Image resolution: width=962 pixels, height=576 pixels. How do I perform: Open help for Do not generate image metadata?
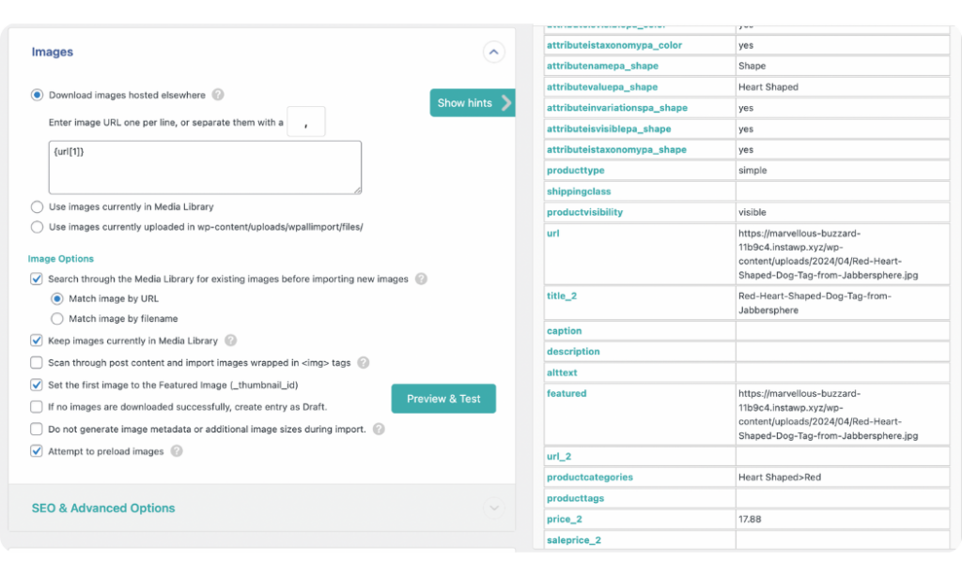(377, 428)
